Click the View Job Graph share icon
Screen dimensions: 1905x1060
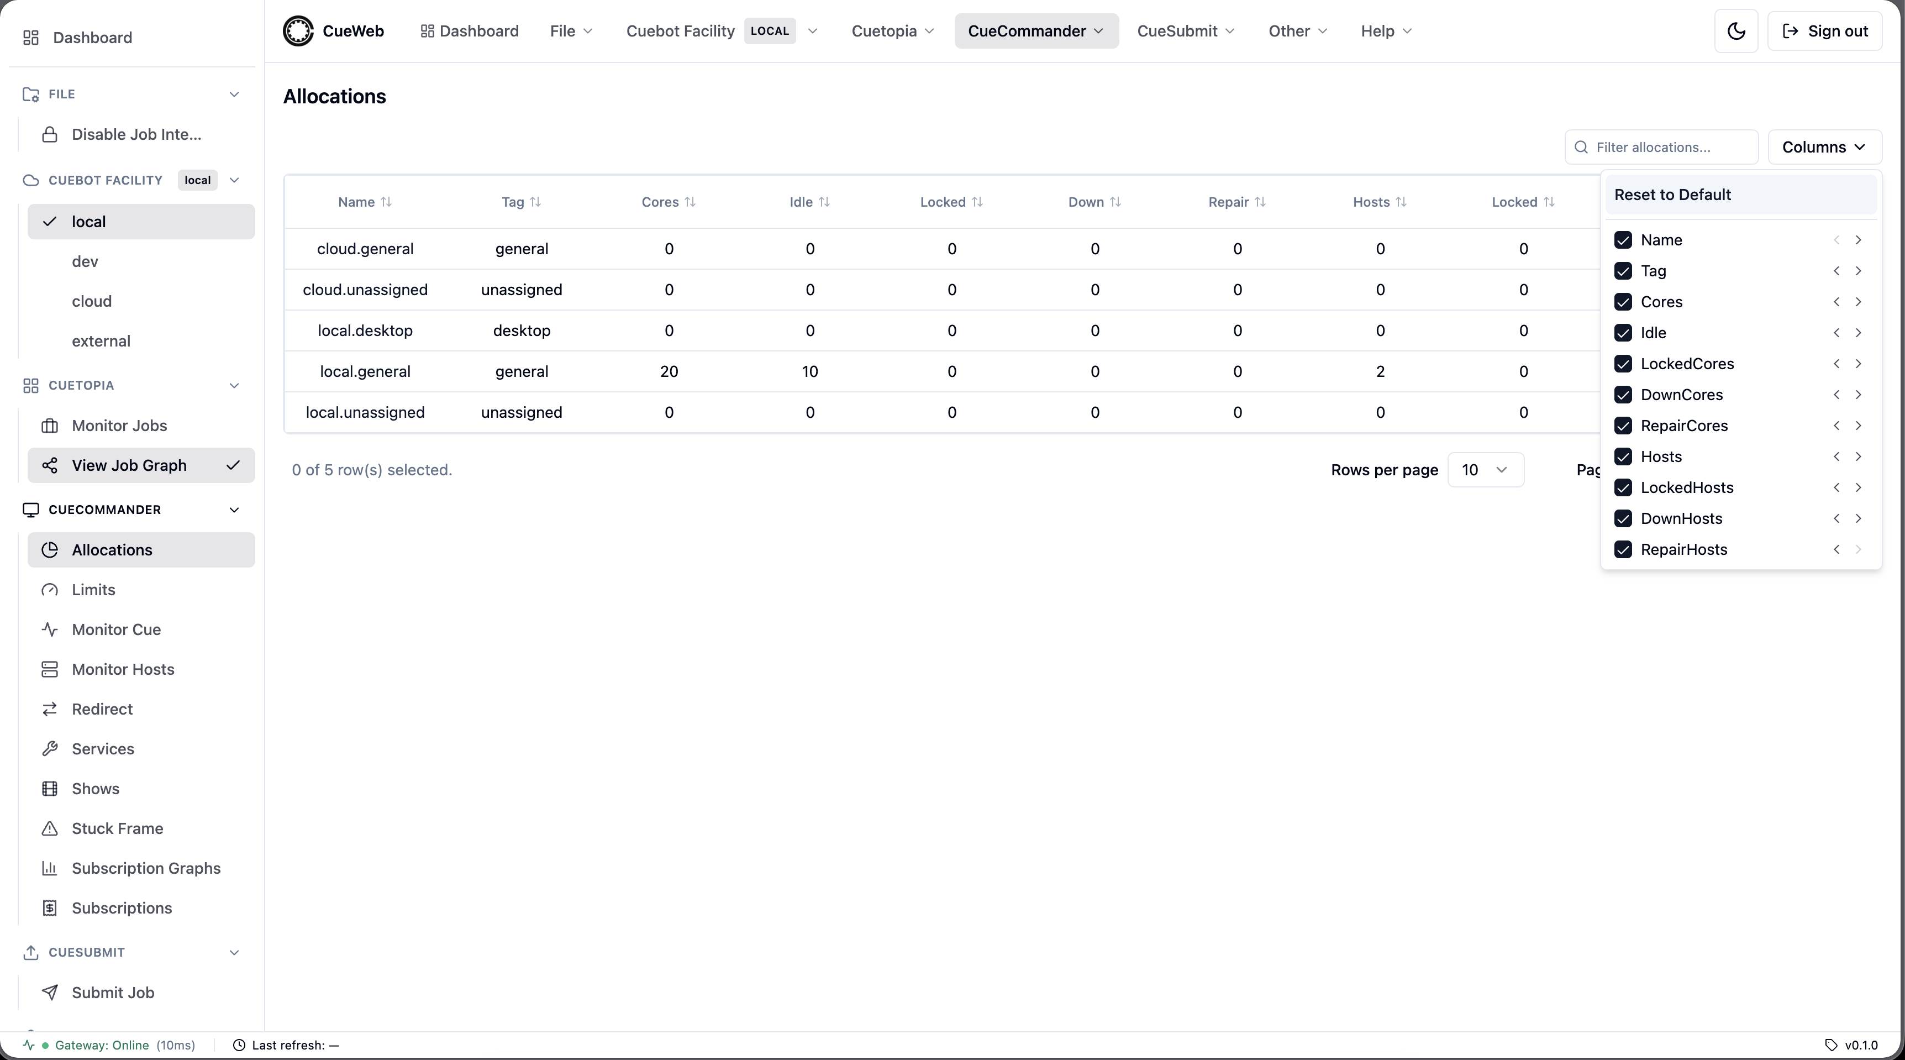[x=50, y=466]
